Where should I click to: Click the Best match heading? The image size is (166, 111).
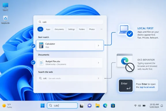tap(44, 37)
